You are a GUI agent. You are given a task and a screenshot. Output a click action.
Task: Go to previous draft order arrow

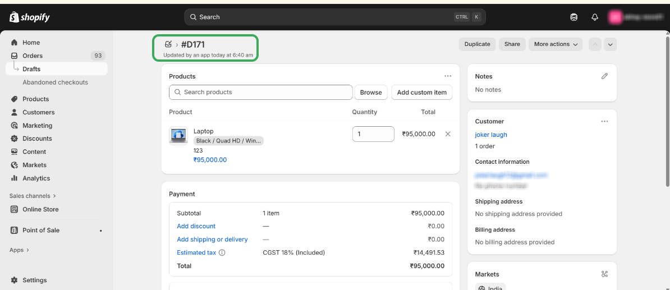[595, 44]
